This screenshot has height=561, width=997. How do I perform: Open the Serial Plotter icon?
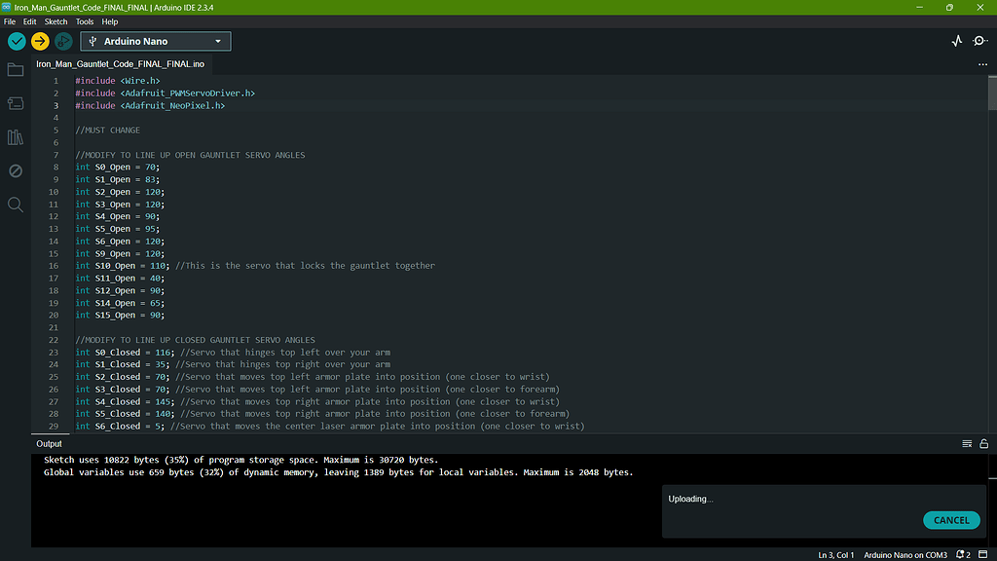[x=955, y=41]
